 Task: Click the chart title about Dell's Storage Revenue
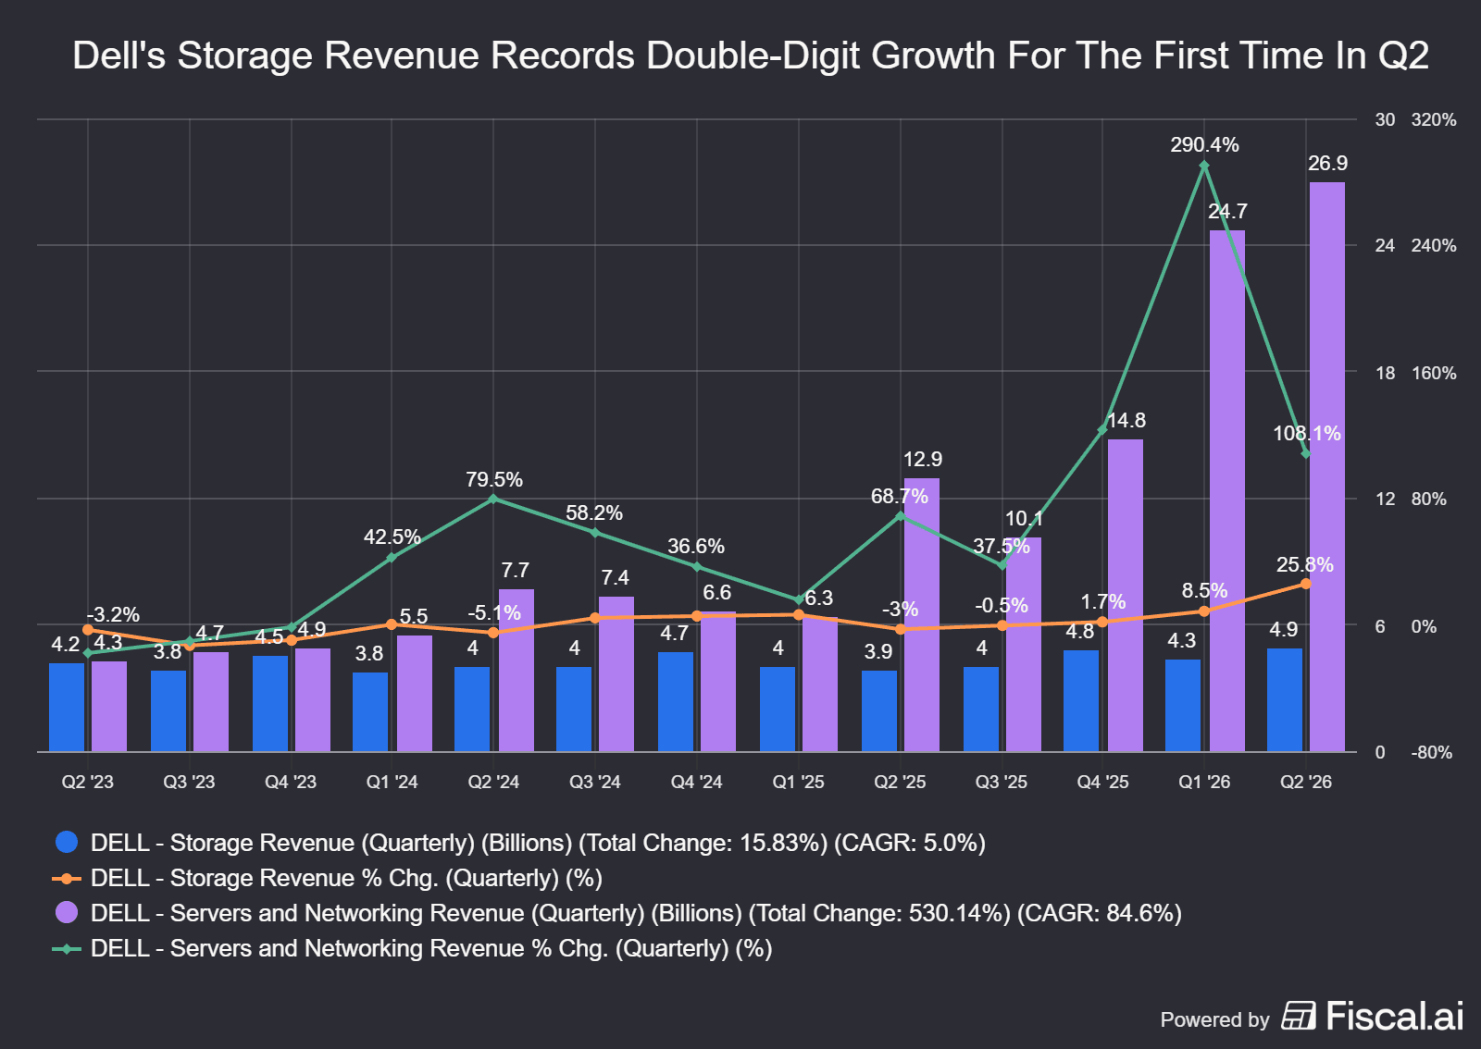tap(751, 56)
